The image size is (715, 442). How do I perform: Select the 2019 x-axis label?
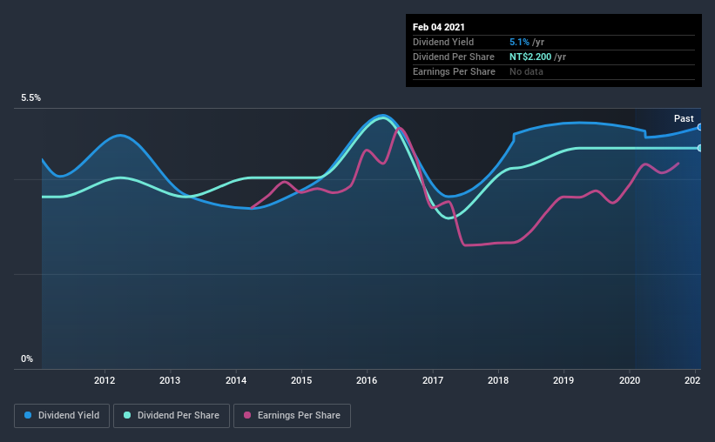point(563,380)
